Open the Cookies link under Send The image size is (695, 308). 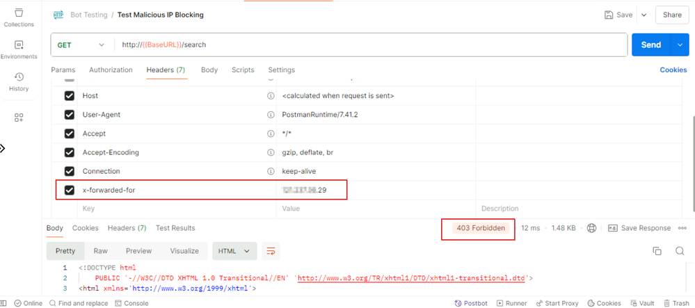point(673,70)
